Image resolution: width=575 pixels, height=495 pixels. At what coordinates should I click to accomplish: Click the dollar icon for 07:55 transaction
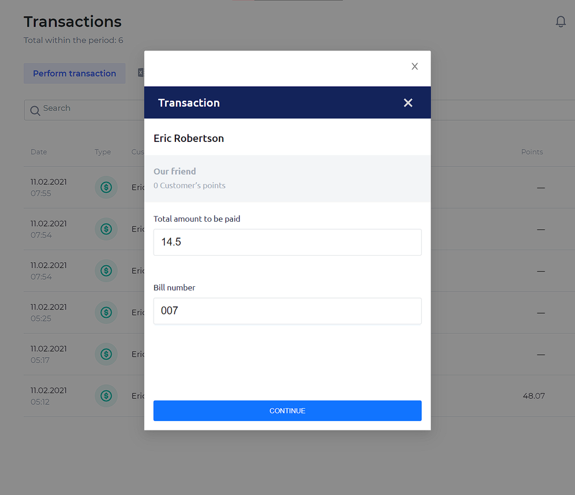pyautogui.click(x=106, y=187)
